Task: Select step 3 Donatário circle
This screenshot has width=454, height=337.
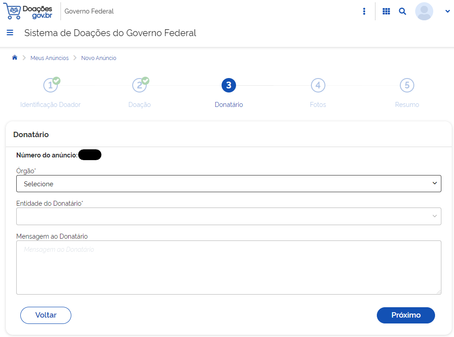Action: 229,85
